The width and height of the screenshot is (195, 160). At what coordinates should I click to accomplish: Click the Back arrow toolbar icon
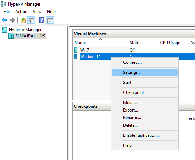4,20
